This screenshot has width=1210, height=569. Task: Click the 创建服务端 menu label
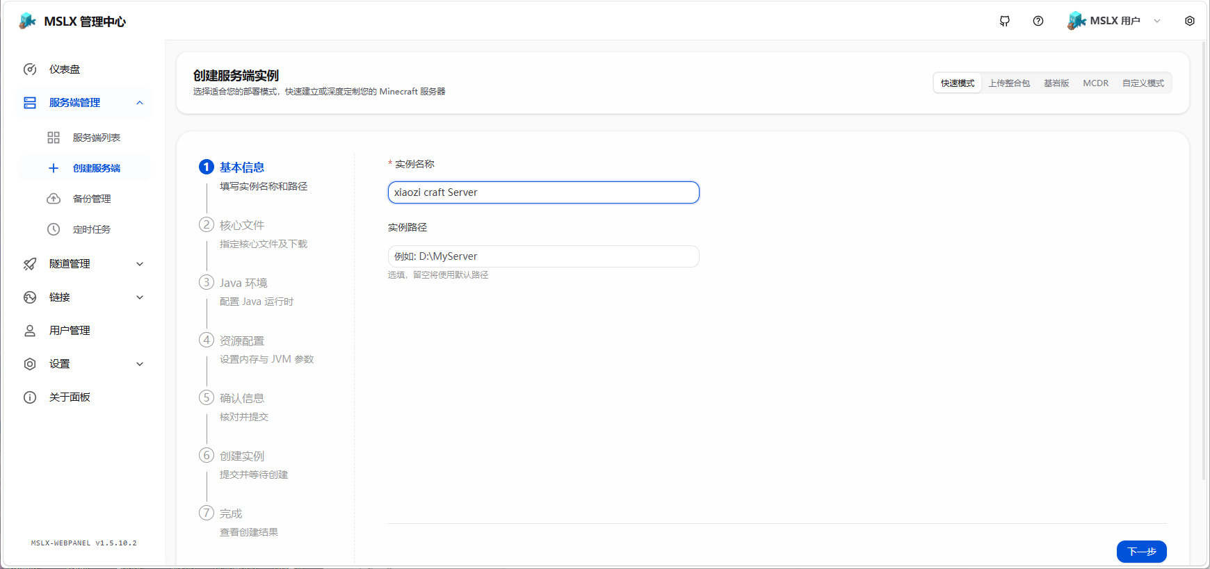(97, 168)
